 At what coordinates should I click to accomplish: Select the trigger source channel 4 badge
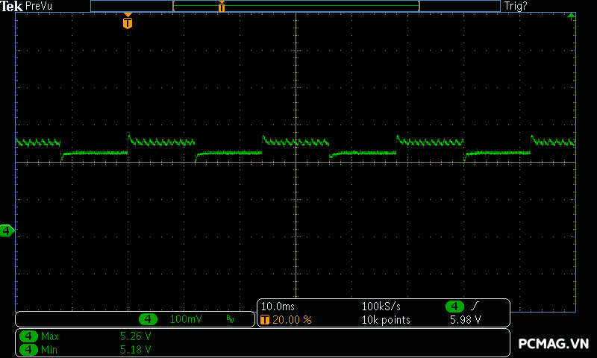pos(454,307)
